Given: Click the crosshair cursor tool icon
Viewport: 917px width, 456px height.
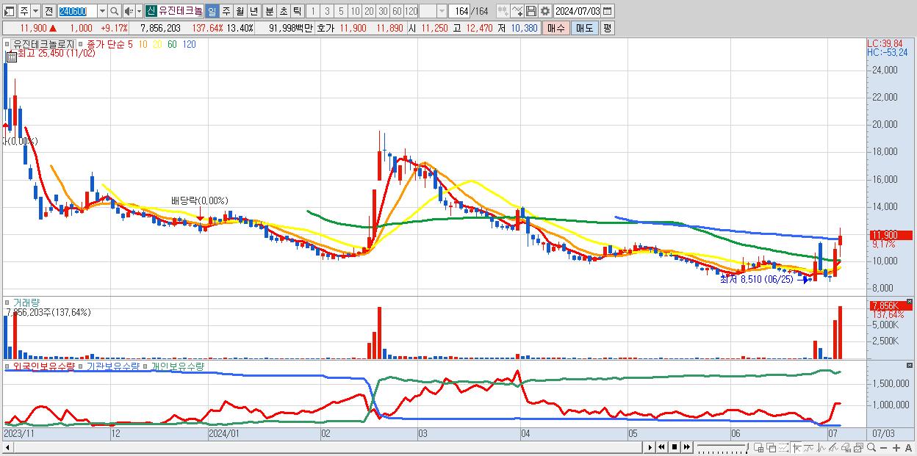Looking at the screenshot, I should coord(796,447).
